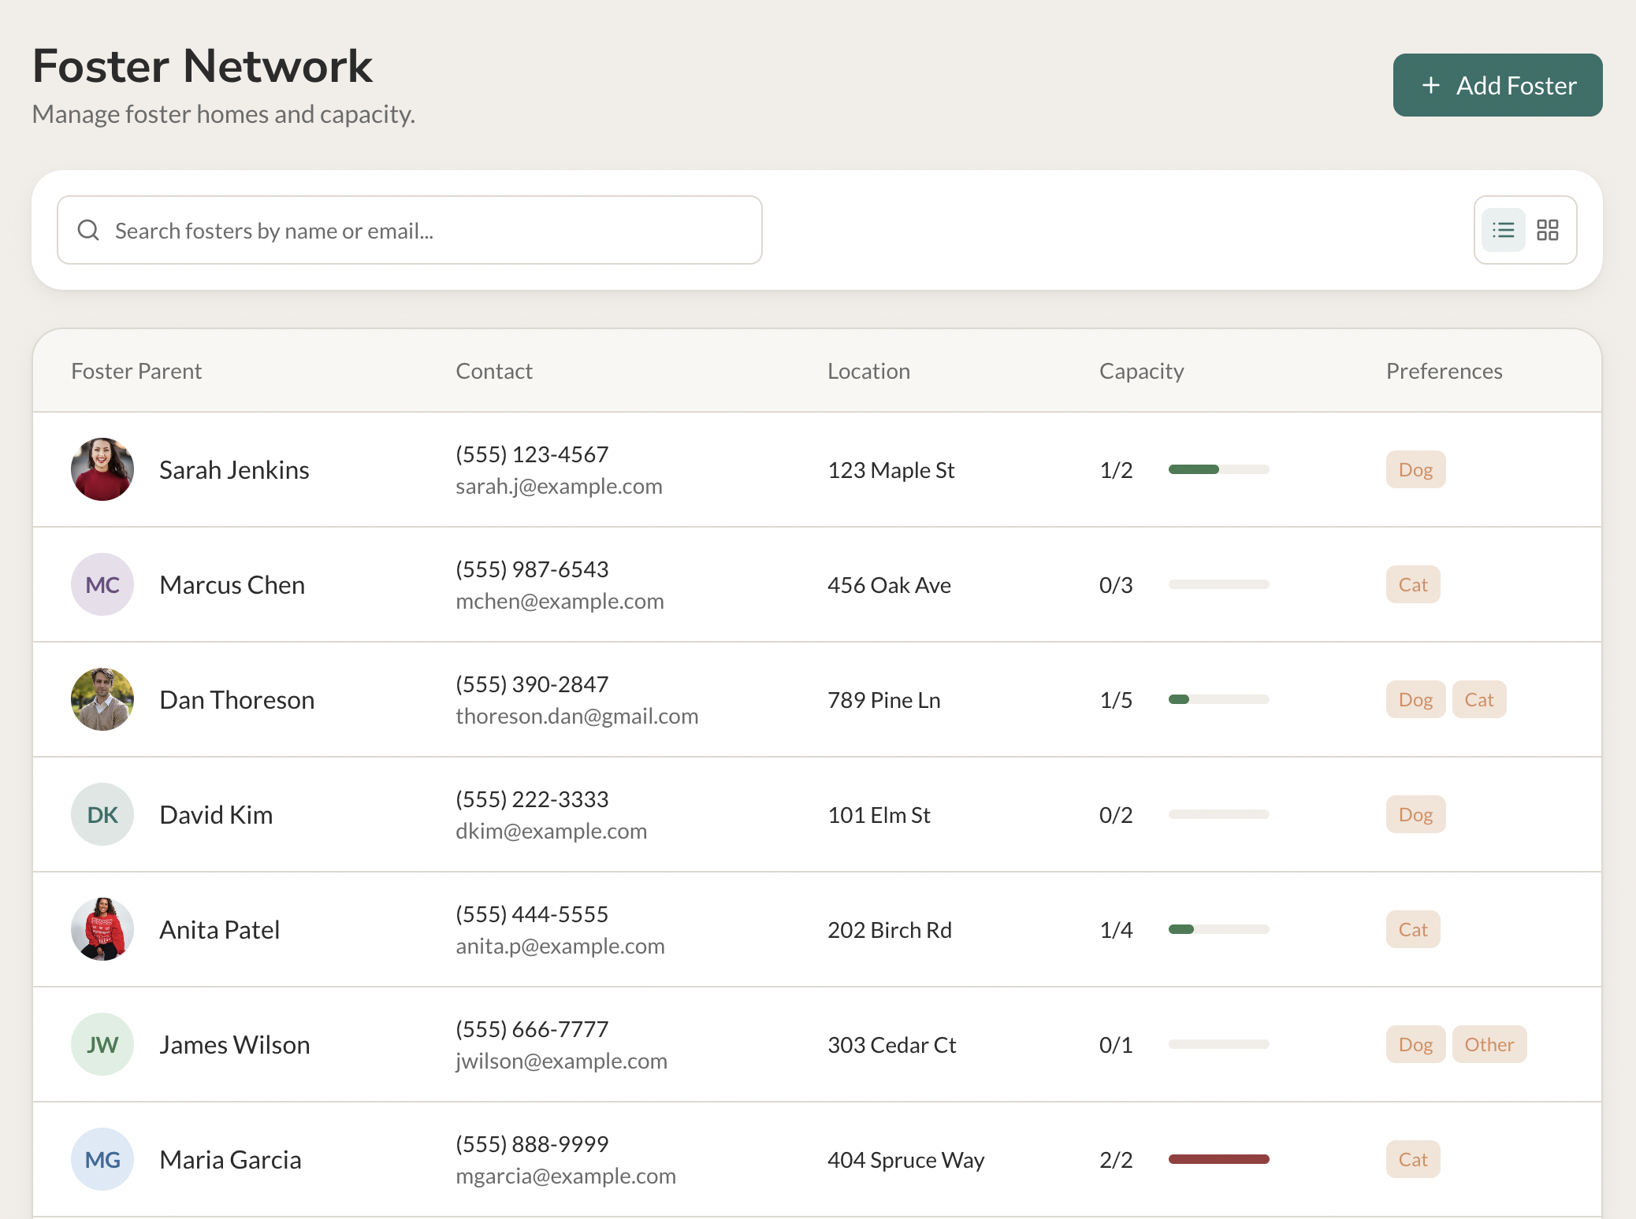Click the Dog tag for Sarah Jenkins
This screenshot has width=1636, height=1219.
pos(1415,469)
